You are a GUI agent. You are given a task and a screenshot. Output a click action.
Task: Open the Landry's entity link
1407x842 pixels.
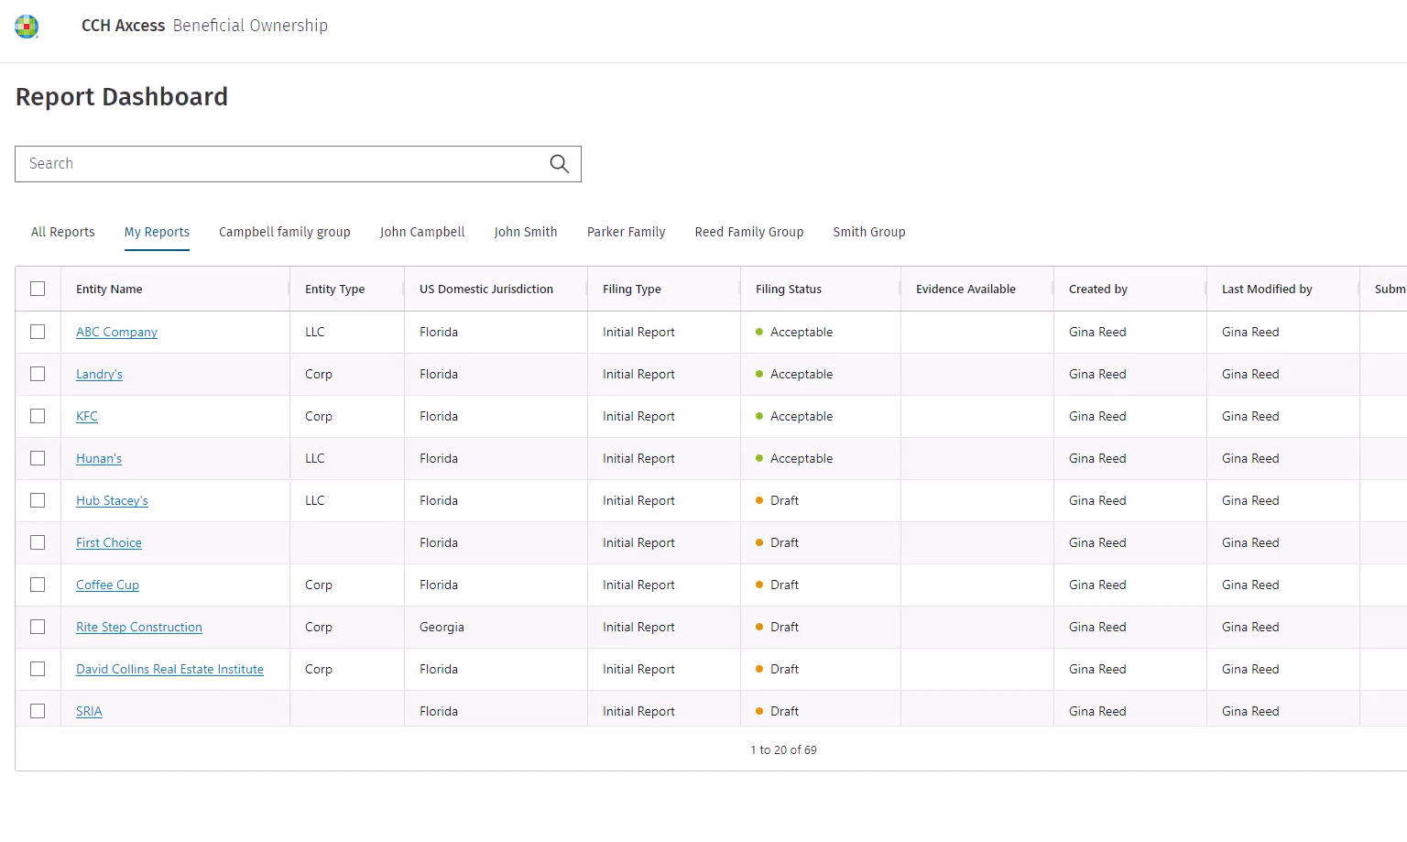pos(99,374)
